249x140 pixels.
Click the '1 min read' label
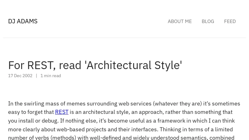pyautogui.click(x=51, y=76)
